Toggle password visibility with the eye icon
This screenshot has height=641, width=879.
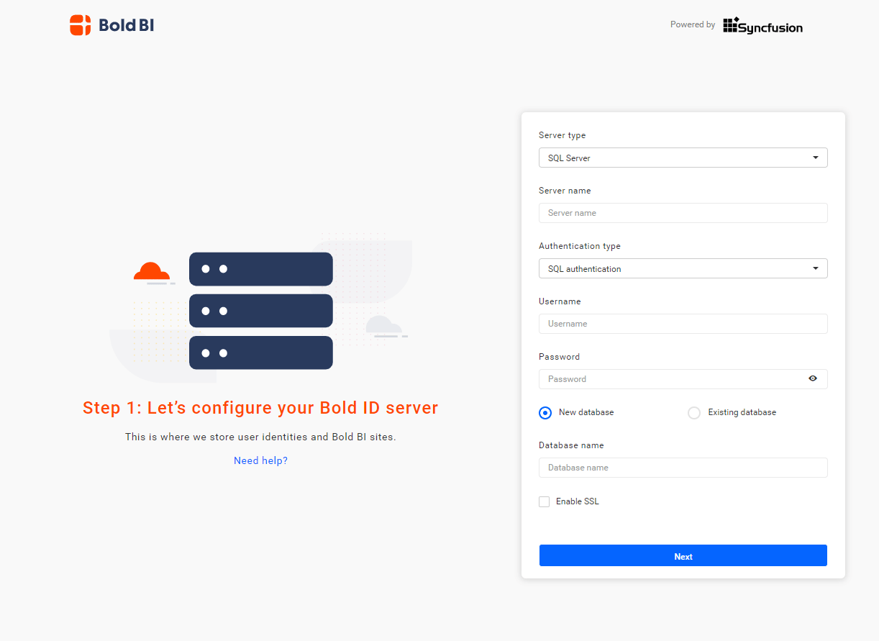(x=813, y=378)
